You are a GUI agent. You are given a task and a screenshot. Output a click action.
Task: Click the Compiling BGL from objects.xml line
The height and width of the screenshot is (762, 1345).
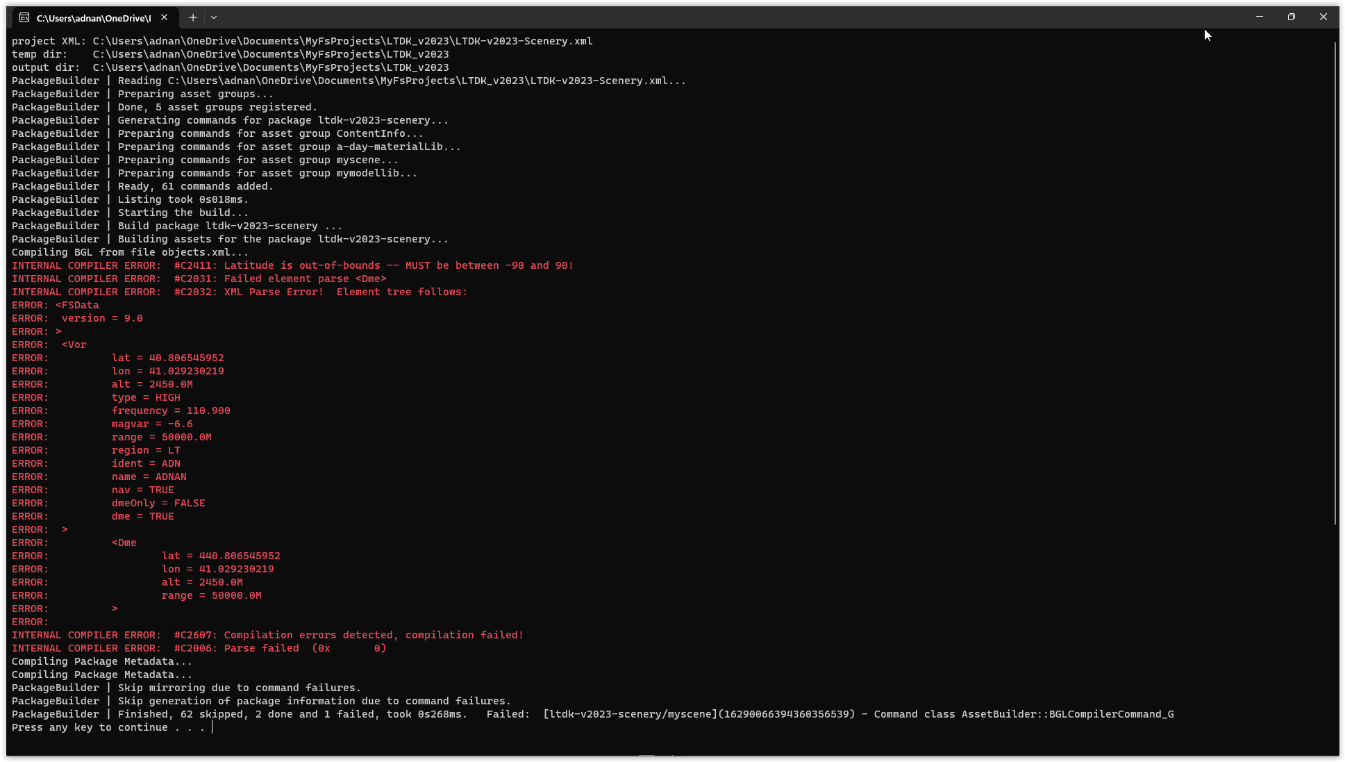[x=130, y=251]
